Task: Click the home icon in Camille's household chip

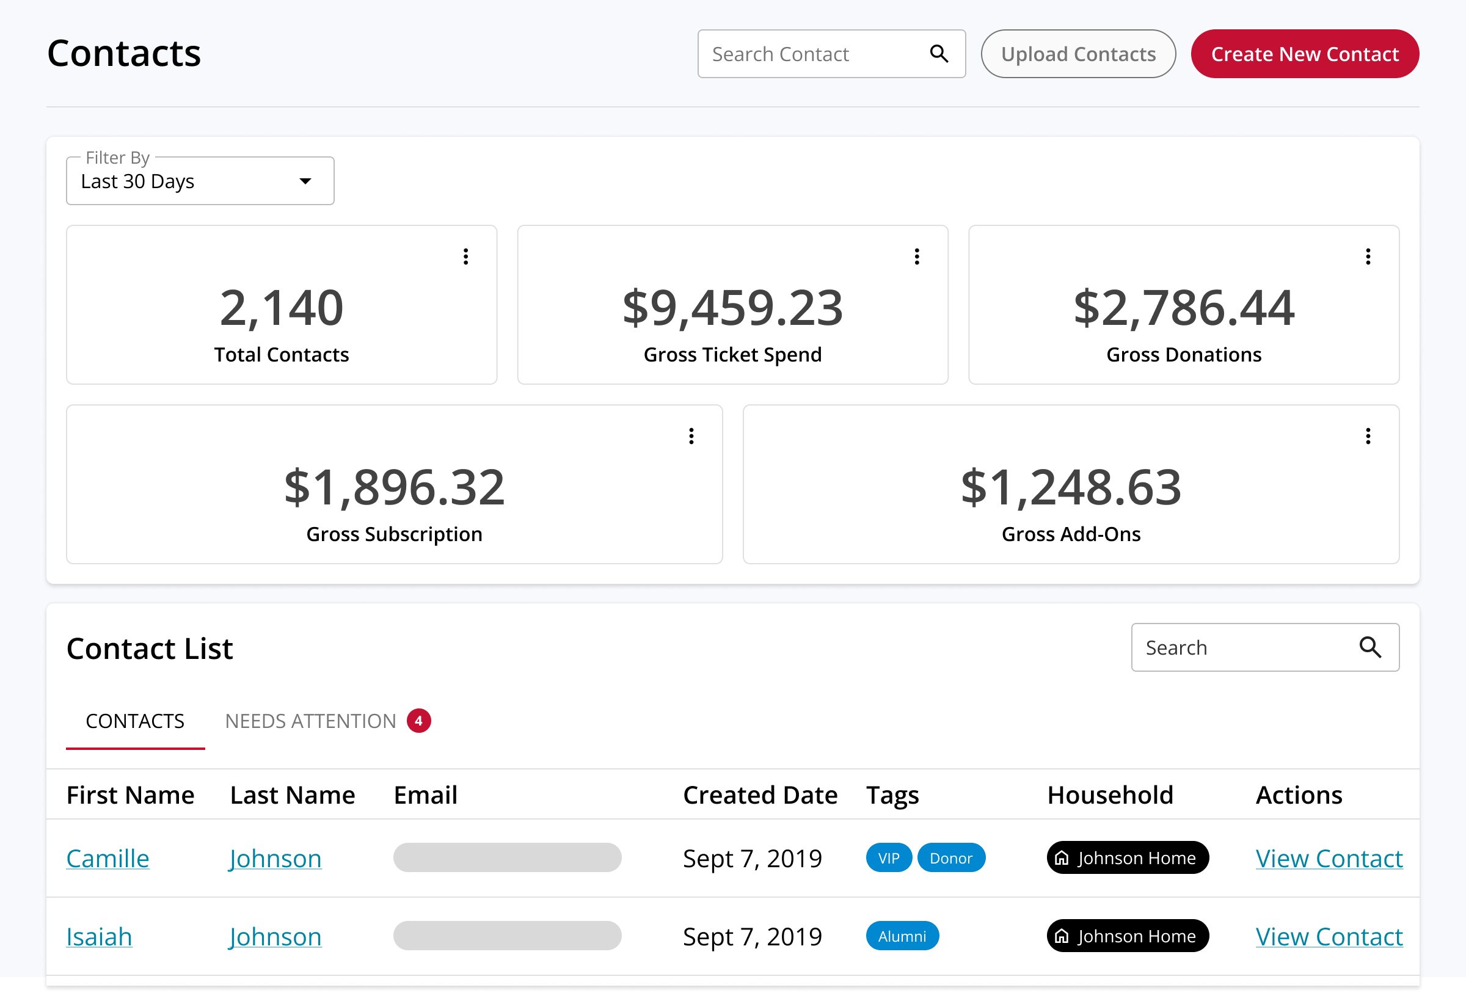Action: pyautogui.click(x=1062, y=857)
